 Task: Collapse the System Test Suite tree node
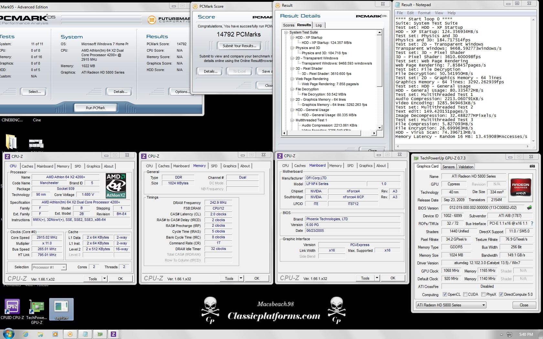point(286,32)
